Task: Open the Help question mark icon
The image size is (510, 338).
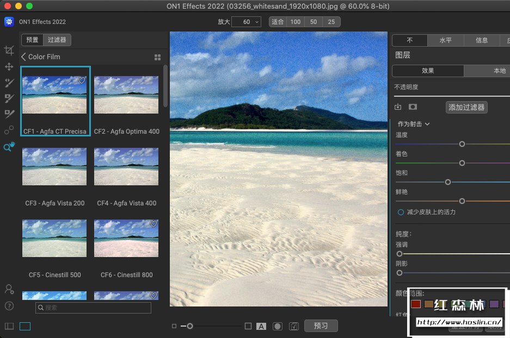Action: click(x=9, y=306)
